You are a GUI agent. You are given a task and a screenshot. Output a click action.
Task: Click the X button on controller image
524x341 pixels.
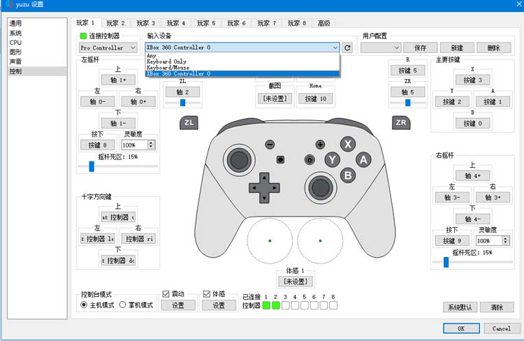point(348,145)
